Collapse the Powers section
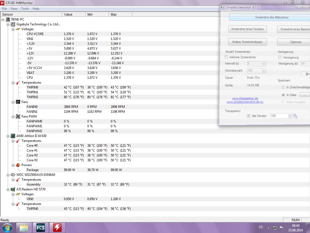Viewport: 310px width, 233px height. click(x=13, y=165)
